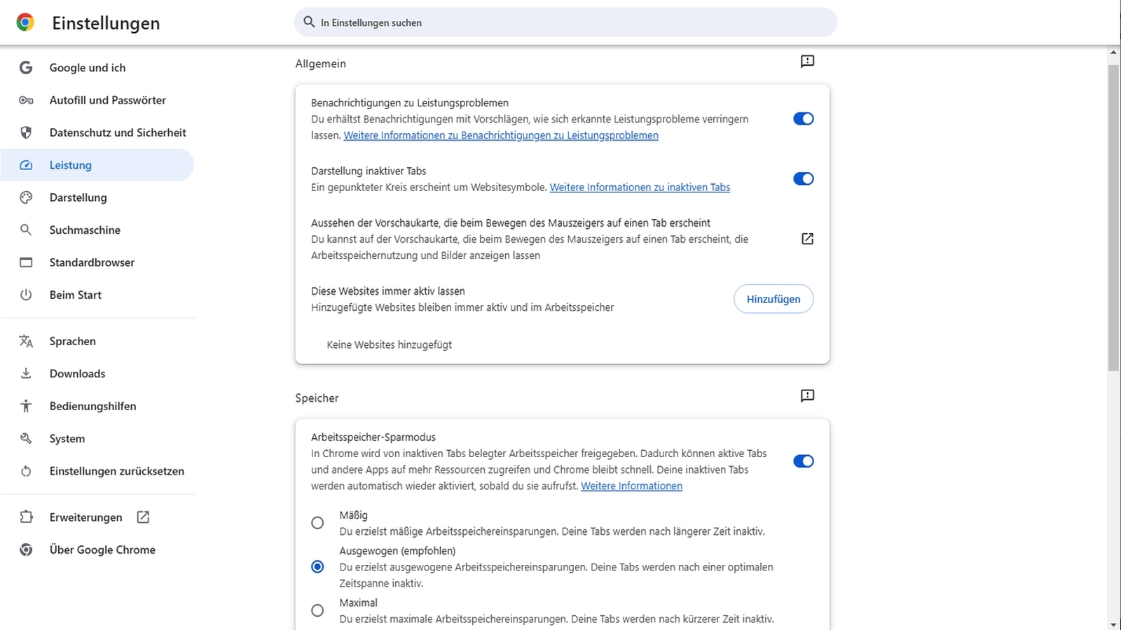Viewport: 1121px width, 630px height.
Task: Open Suchmaschine settings
Action: click(x=97, y=230)
